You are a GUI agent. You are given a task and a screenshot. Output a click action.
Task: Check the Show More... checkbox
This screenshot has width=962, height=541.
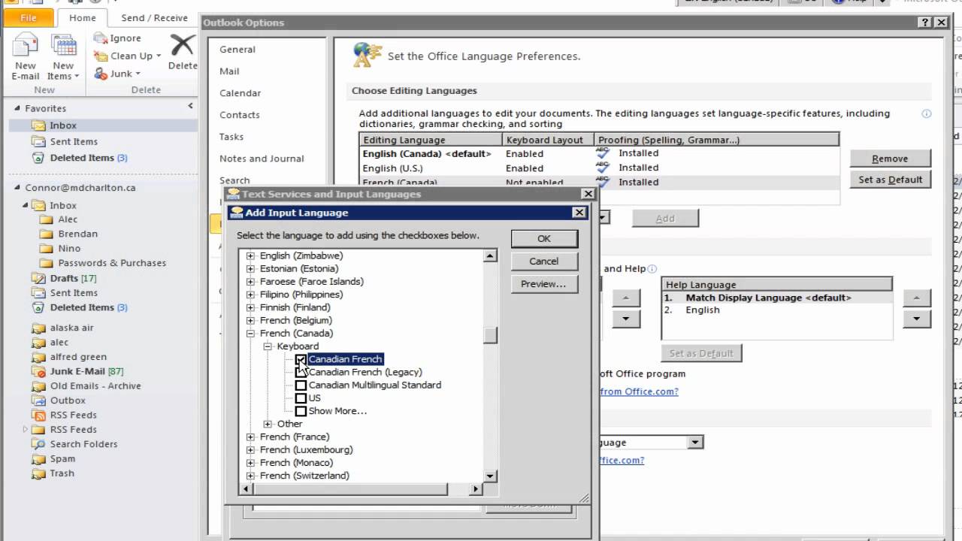301,411
